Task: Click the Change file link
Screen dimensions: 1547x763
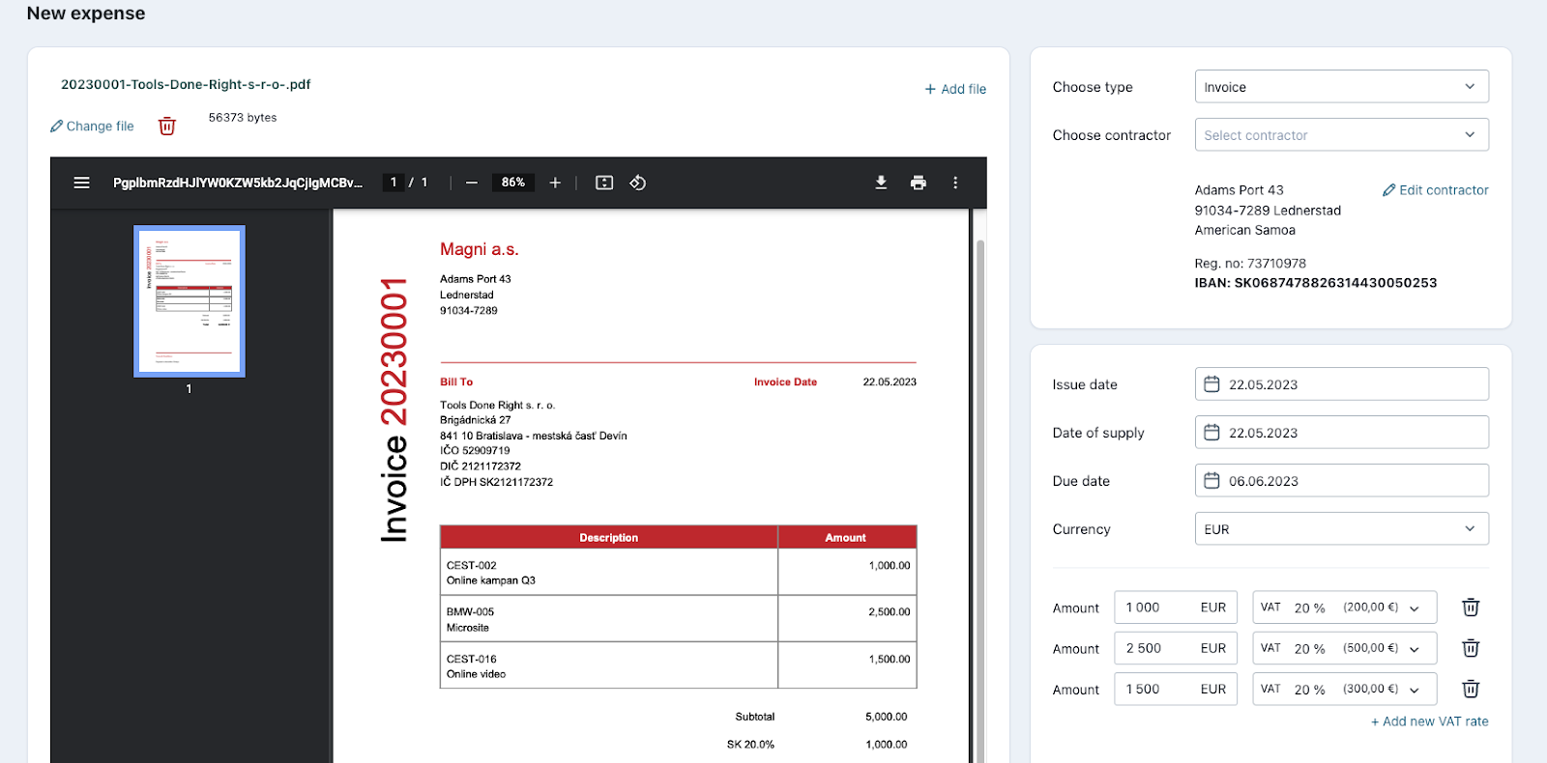Action: 93,127
